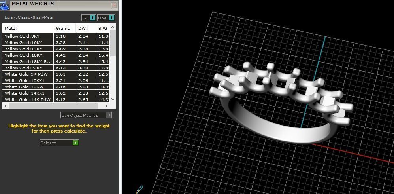
Task: Click the left arrow of the horizontal scrollbar
Action: click(x=6, y=106)
